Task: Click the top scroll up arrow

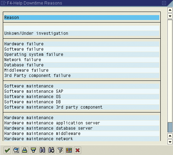Action: pyautogui.click(x=170, y=10)
